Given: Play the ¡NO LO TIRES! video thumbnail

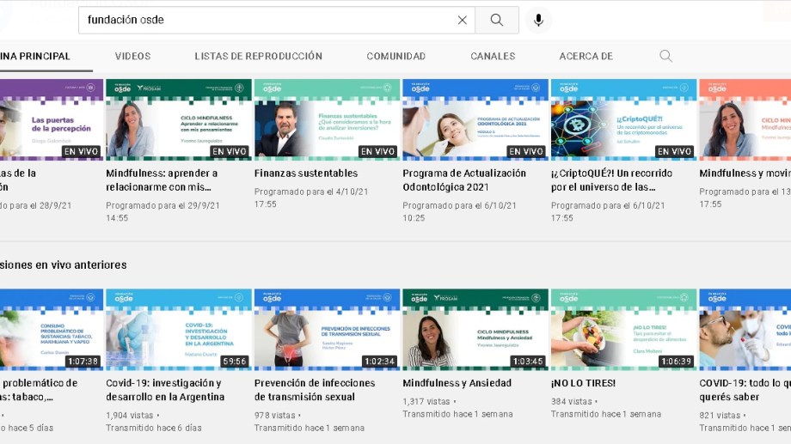Looking at the screenshot, I should [x=623, y=329].
